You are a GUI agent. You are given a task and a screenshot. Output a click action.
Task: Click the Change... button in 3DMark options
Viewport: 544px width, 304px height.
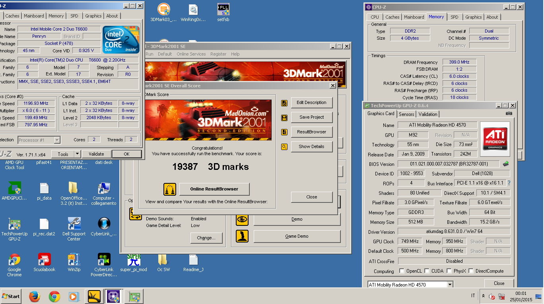point(206,238)
